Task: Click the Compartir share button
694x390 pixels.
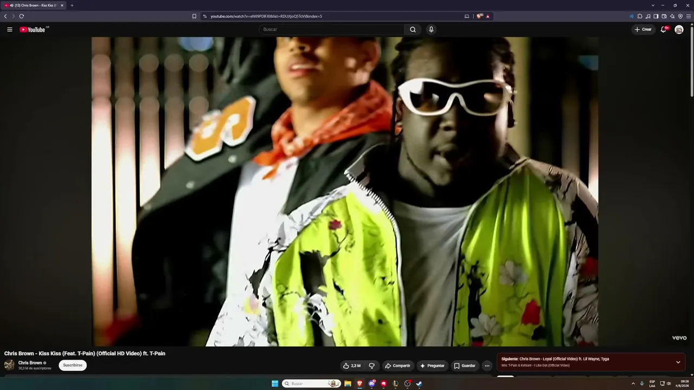Action: pos(398,366)
